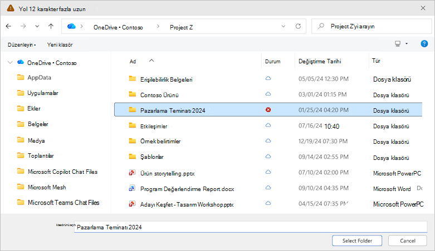435x251 pixels.
Task: Click red error status icon for Pazarlama Teminatı
Action: 268,110
